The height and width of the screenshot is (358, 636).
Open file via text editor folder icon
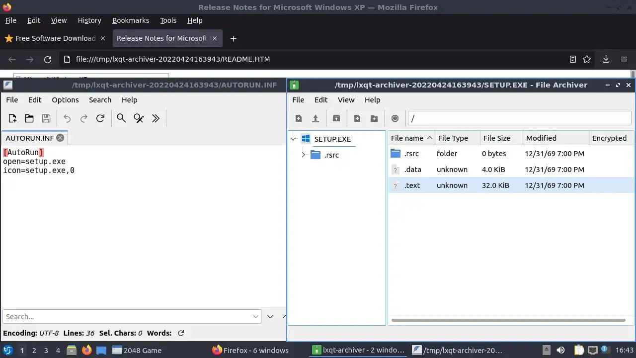[29, 118]
